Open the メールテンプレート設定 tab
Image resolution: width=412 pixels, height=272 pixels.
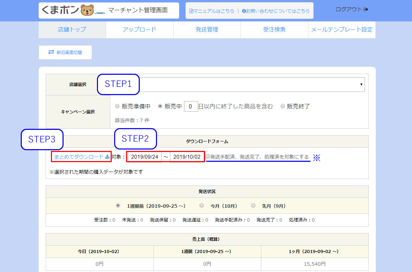click(x=342, y=30)
